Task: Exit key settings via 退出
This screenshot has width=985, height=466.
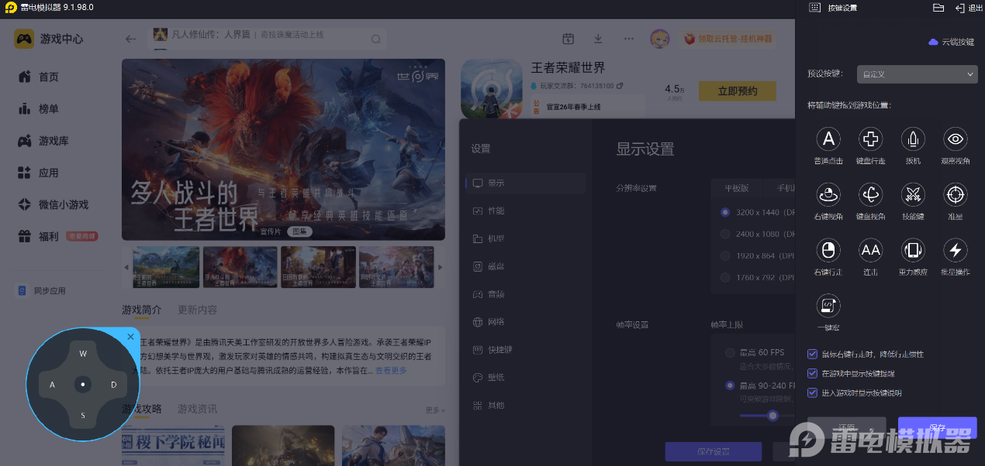Action: [x=969, y=8]
